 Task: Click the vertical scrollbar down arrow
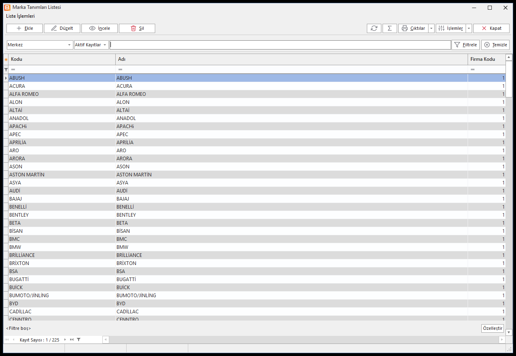pos(509,332)
